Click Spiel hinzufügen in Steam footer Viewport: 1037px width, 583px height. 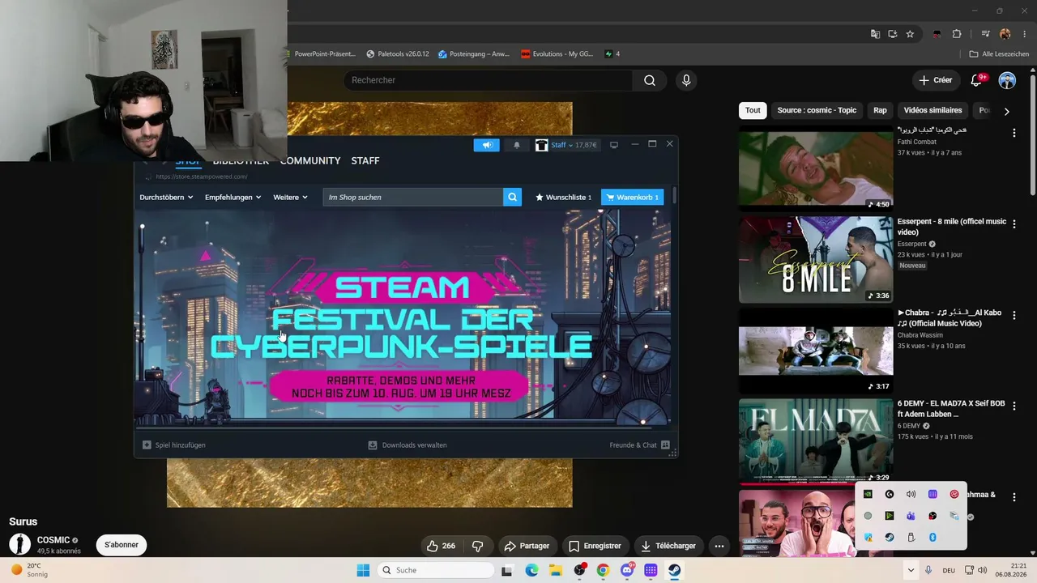[174, 445]
